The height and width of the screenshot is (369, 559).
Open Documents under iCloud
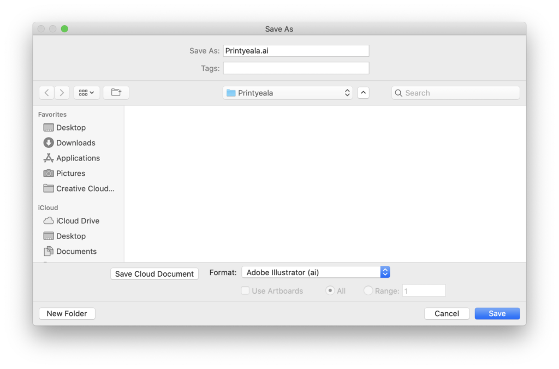(76, 252)
